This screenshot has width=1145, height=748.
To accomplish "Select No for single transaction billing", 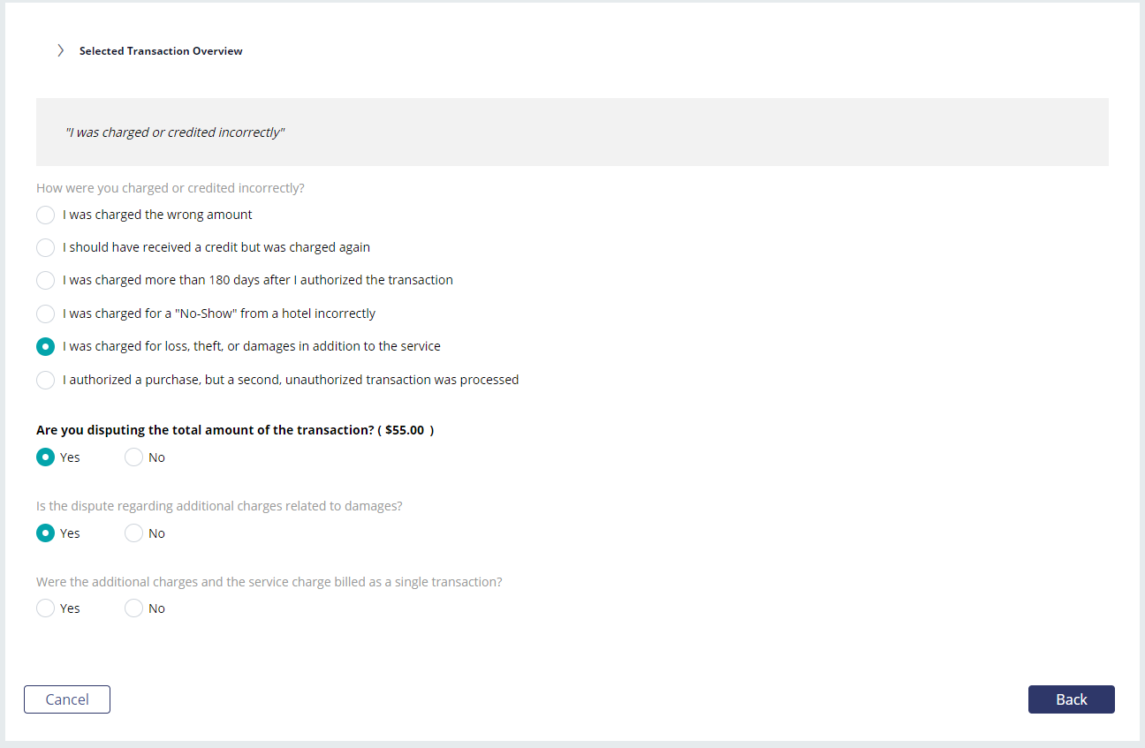I will [x=133, y=608].
